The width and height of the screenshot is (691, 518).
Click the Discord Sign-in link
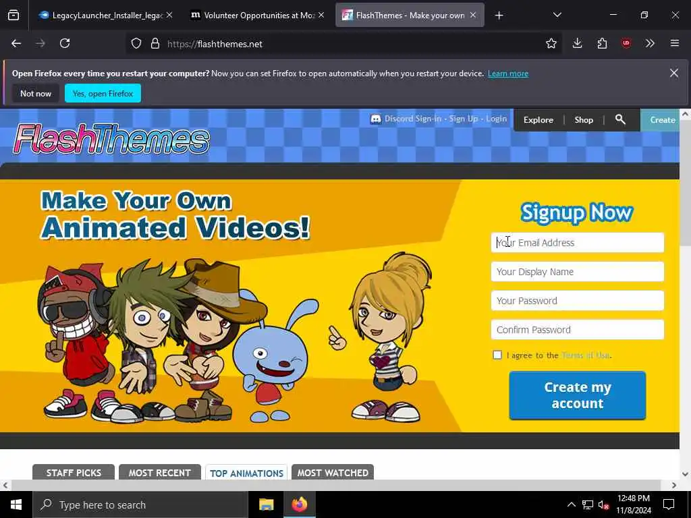pos(412,119)
